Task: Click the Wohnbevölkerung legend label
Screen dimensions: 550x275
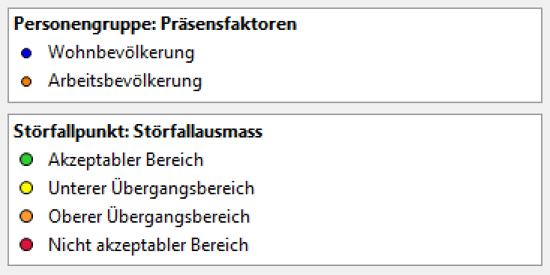Action: 121,53
